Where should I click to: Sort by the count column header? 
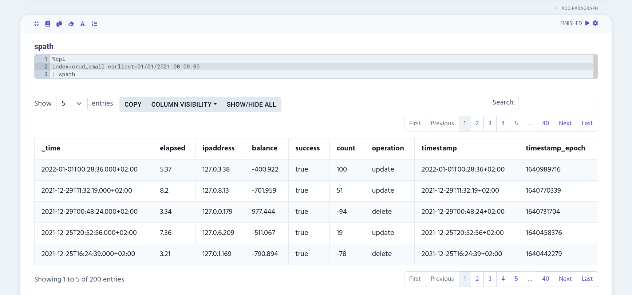tap(347, 149)
